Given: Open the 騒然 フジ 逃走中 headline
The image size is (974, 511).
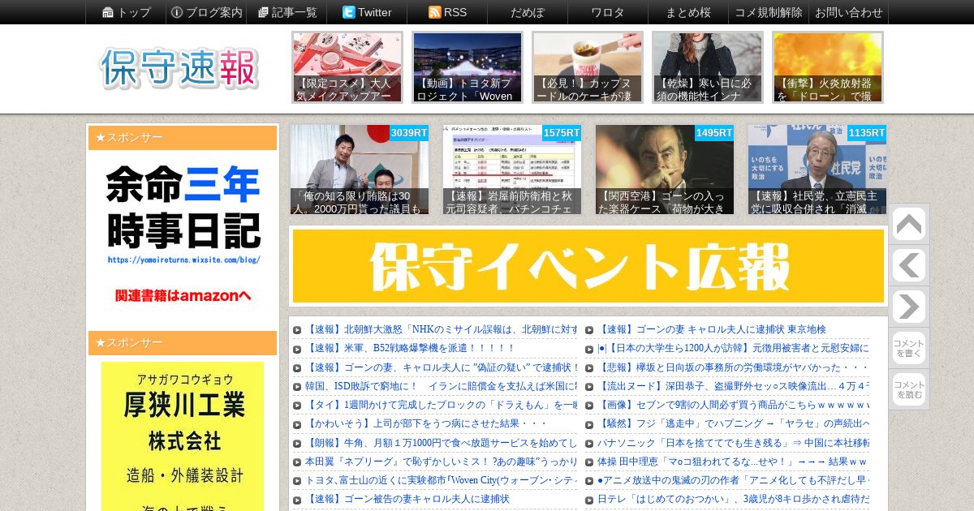Looking at the screenshot, I should tap(733, 423).
